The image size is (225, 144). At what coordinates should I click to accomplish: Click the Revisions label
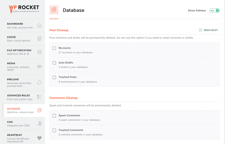point(65,48)
